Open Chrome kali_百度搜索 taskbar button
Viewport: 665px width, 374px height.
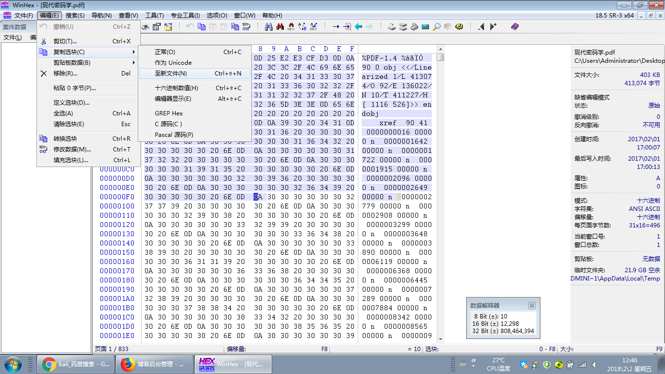[x=75, y=364]
